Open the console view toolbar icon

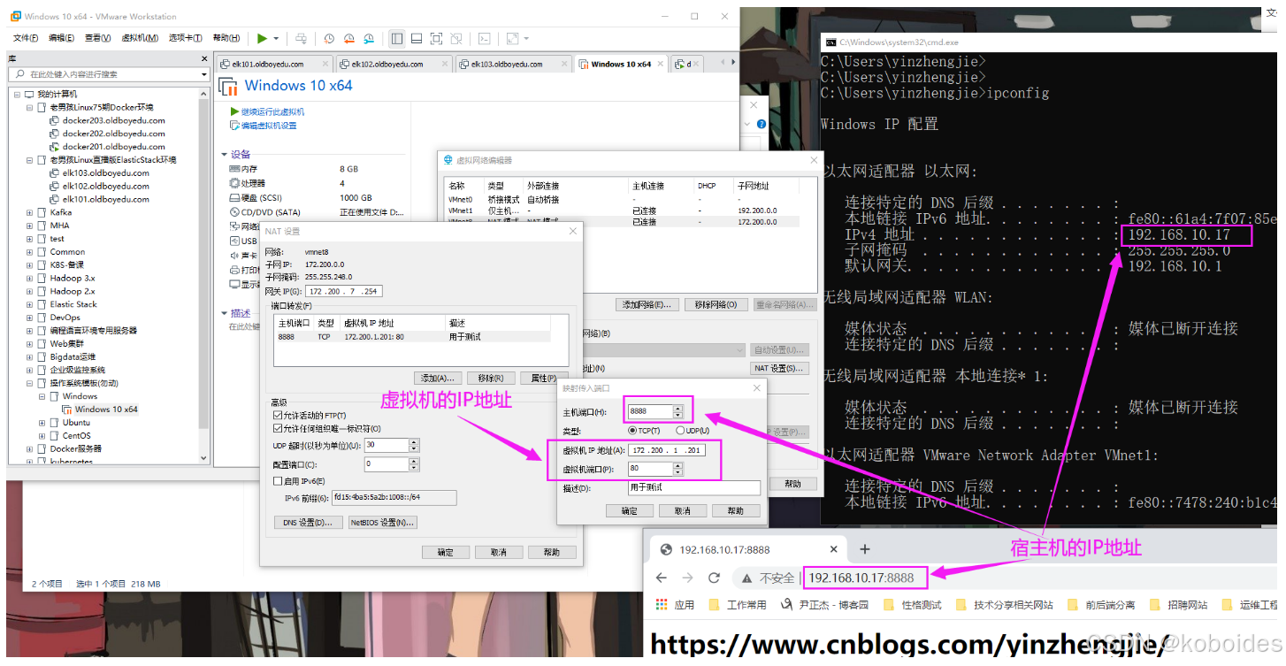(485, 38)
